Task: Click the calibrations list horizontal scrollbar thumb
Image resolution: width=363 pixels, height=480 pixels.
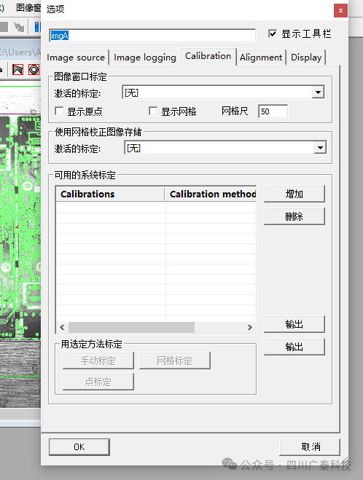Action: coord(131,327)
